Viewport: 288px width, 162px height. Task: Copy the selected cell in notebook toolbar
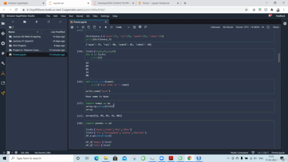(89, 27)
